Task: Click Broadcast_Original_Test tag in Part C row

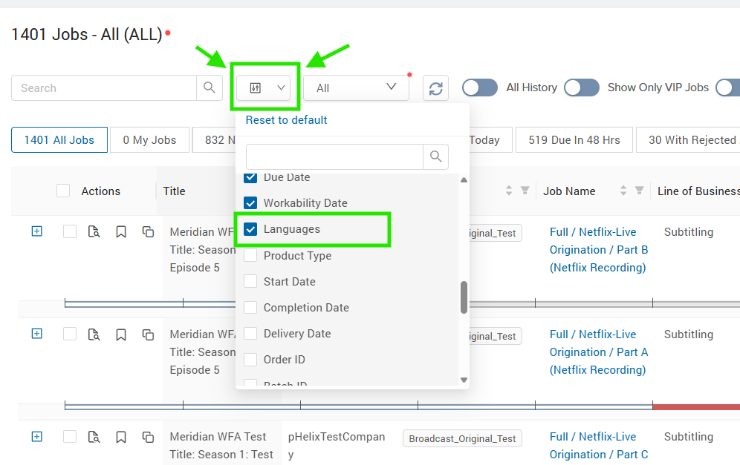Action: coord(462,438)
